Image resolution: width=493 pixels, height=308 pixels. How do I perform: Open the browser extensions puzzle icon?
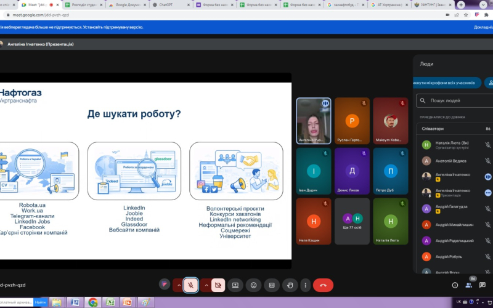486,15
